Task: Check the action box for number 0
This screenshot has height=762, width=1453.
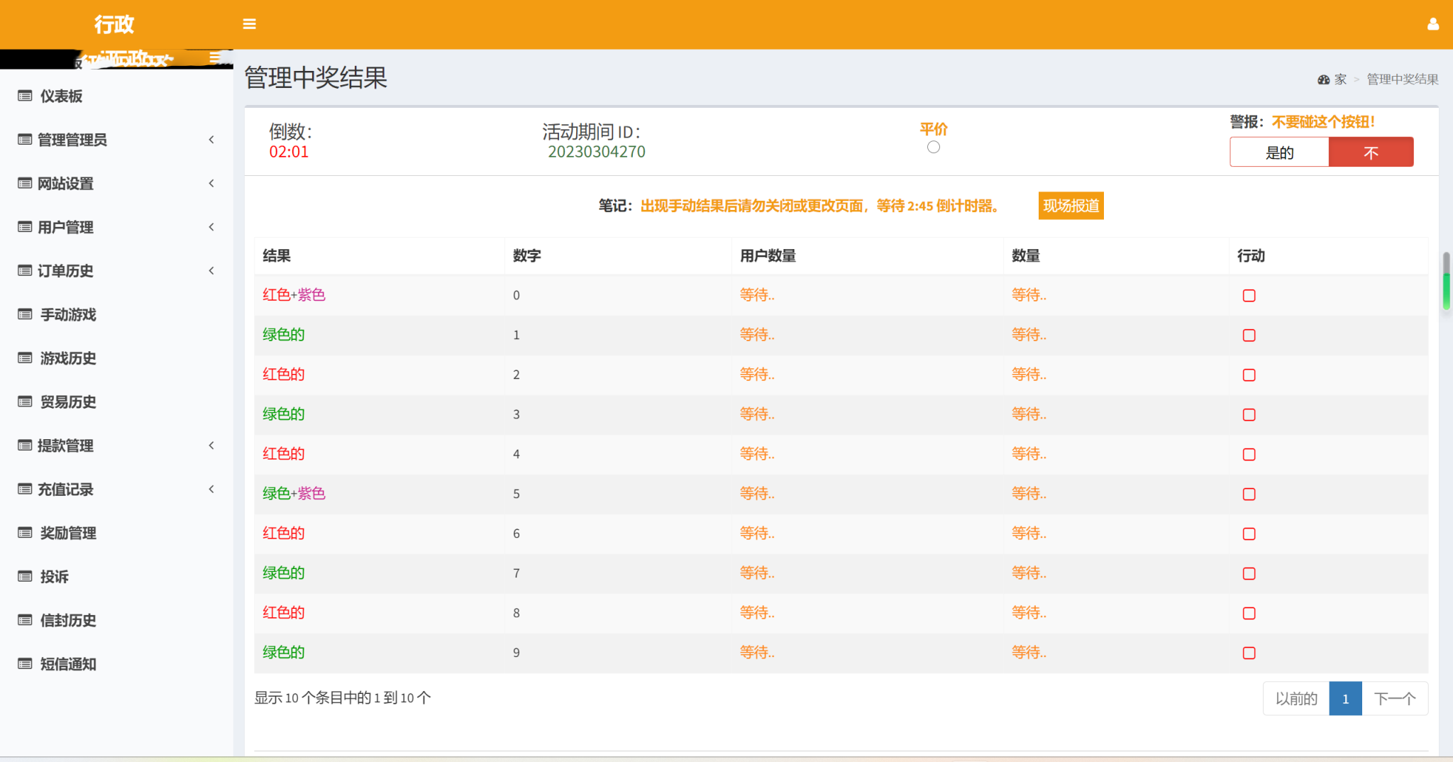Action: [x=1249, y=296]
